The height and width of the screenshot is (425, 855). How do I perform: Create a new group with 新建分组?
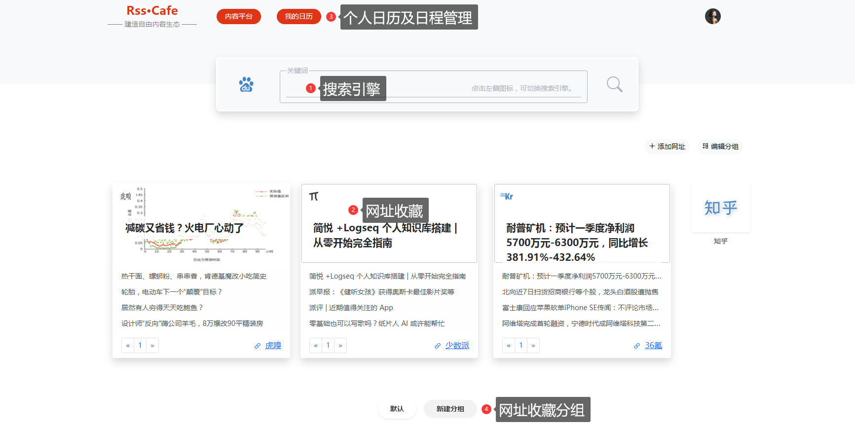450,409
